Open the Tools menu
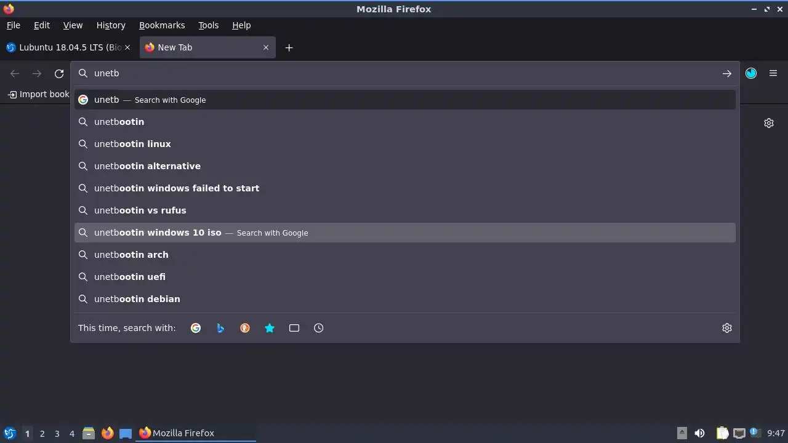The height and width of the screenshot is (443, 788). pyautogui.click(x=209, y=25)
